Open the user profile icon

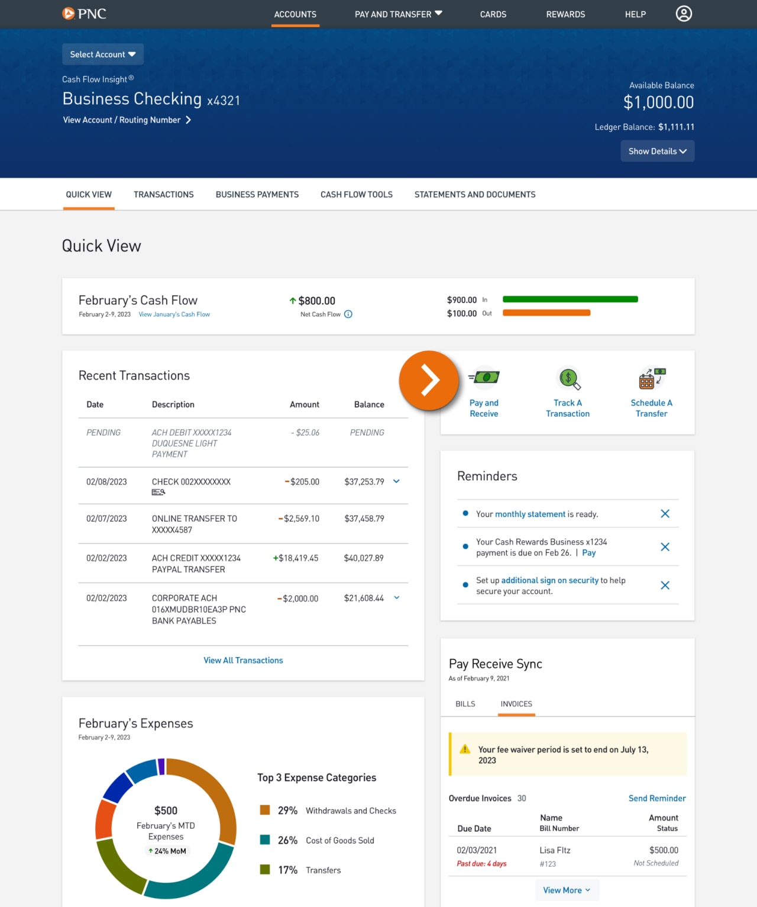(x=683, y=14)
